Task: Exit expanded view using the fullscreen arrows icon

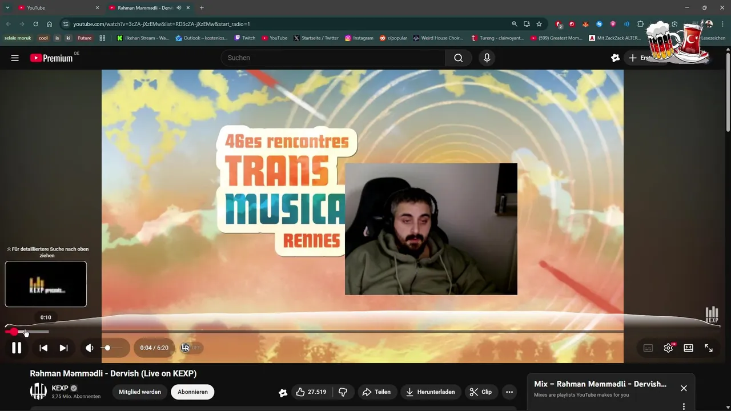Action: [x=708, y=348]
